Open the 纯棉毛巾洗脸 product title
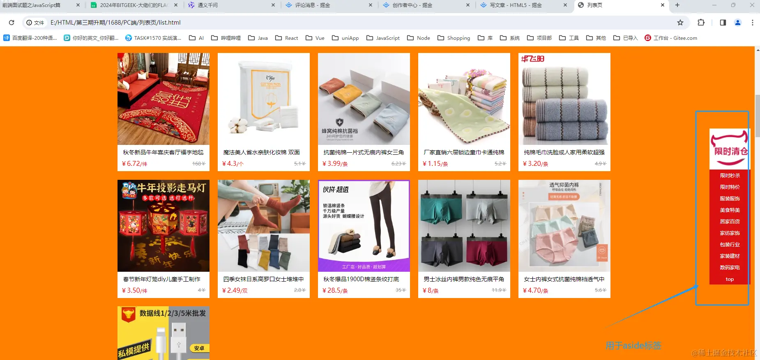Viewport: 760px width, 360px height. click(564, 152)
